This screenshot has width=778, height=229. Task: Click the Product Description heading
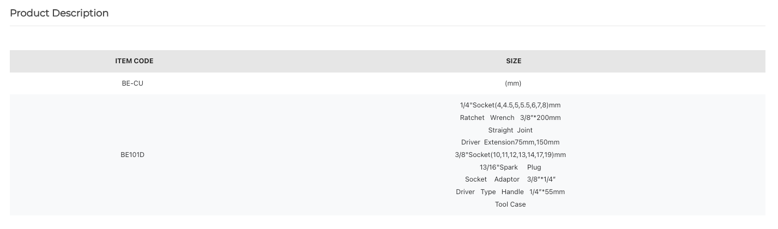59,13
